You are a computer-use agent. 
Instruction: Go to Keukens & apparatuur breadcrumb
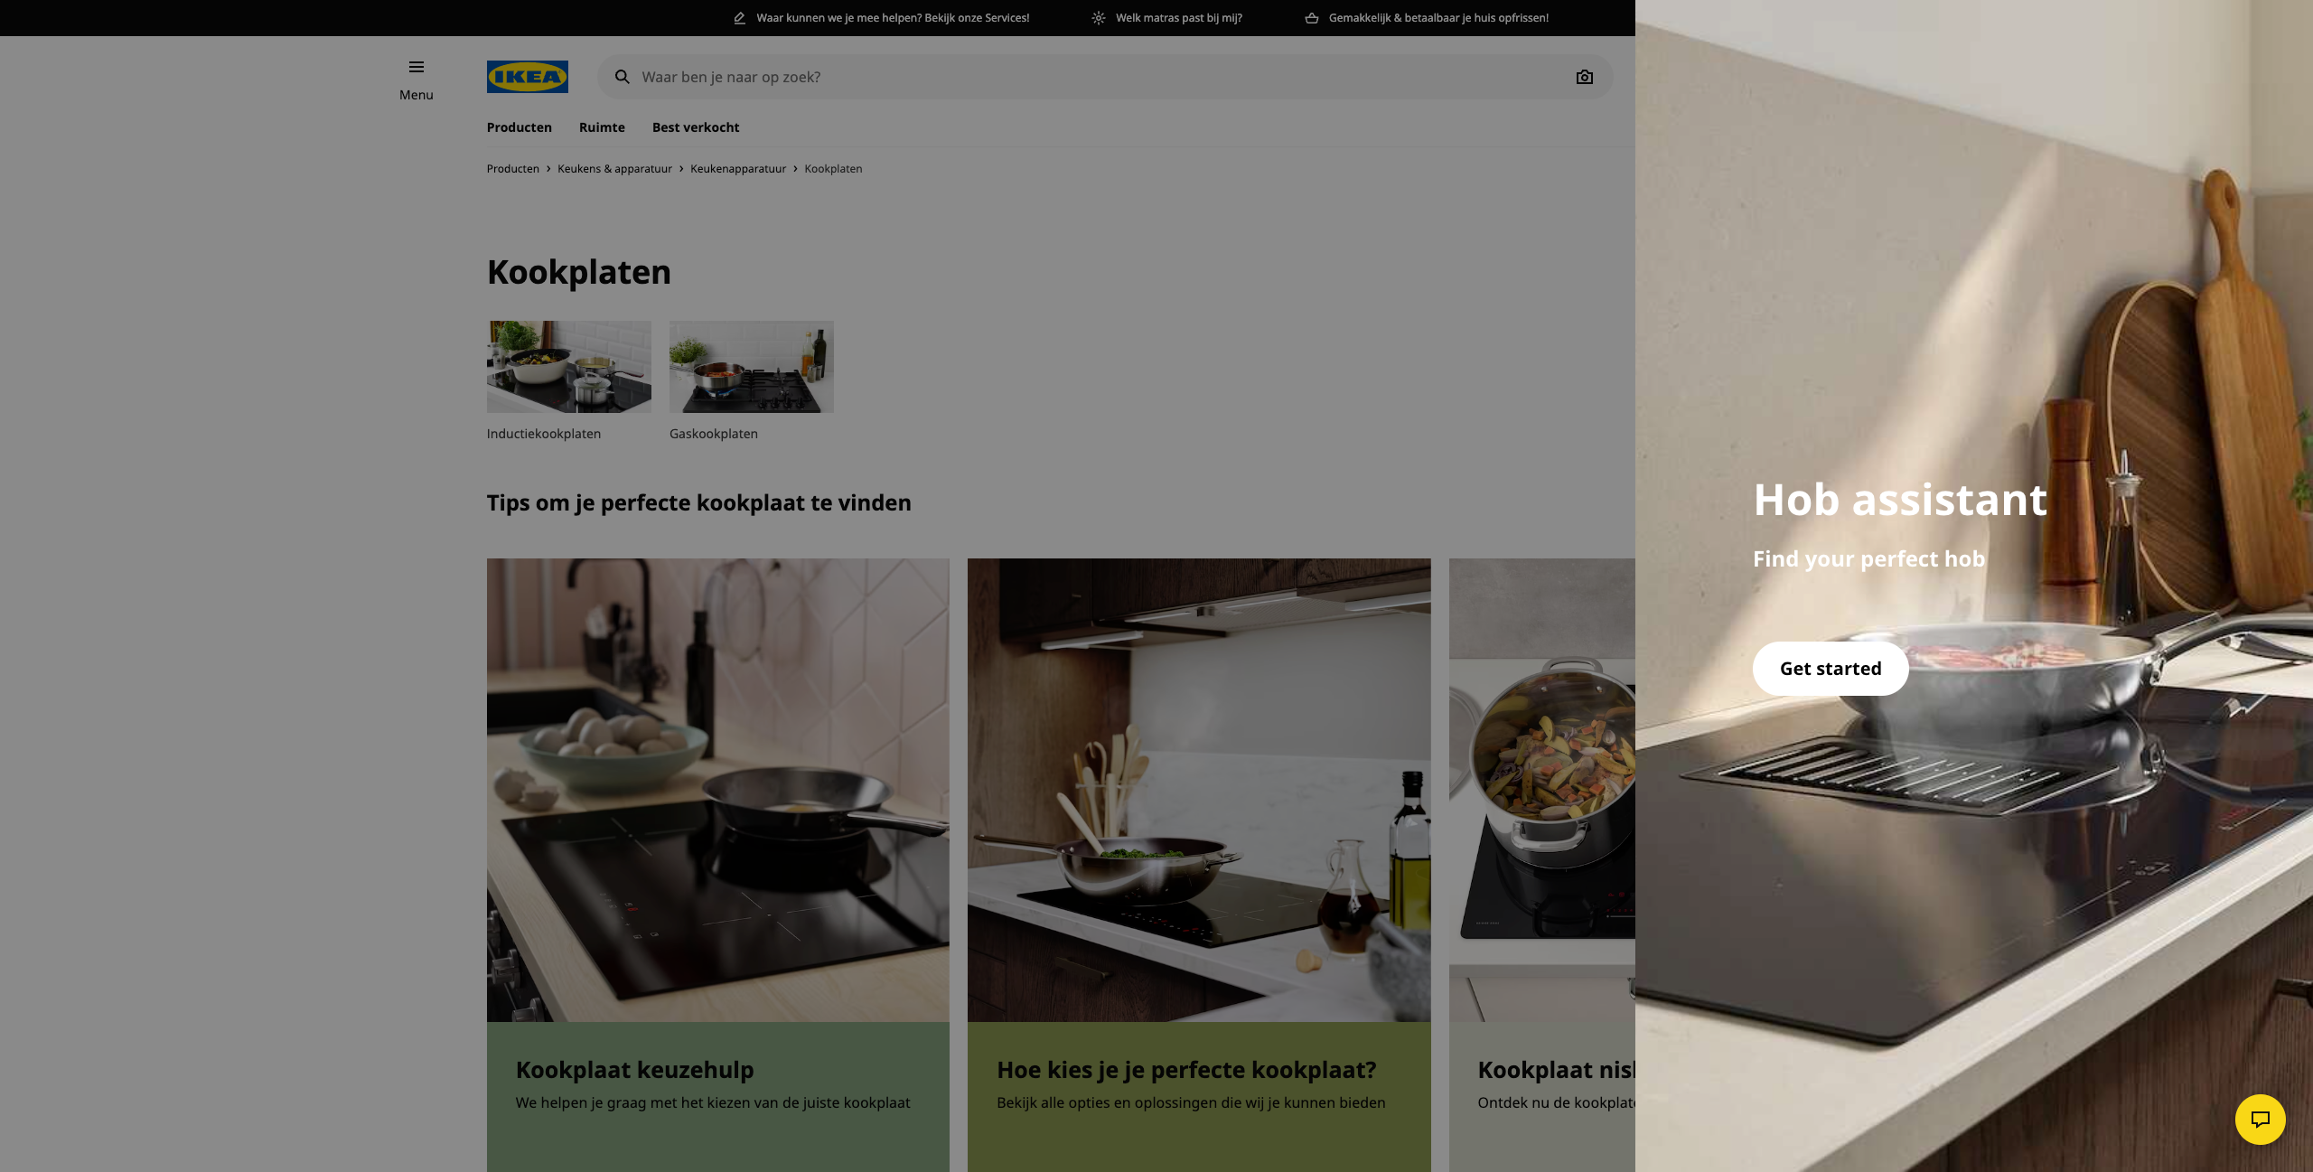tap(614, 169)
